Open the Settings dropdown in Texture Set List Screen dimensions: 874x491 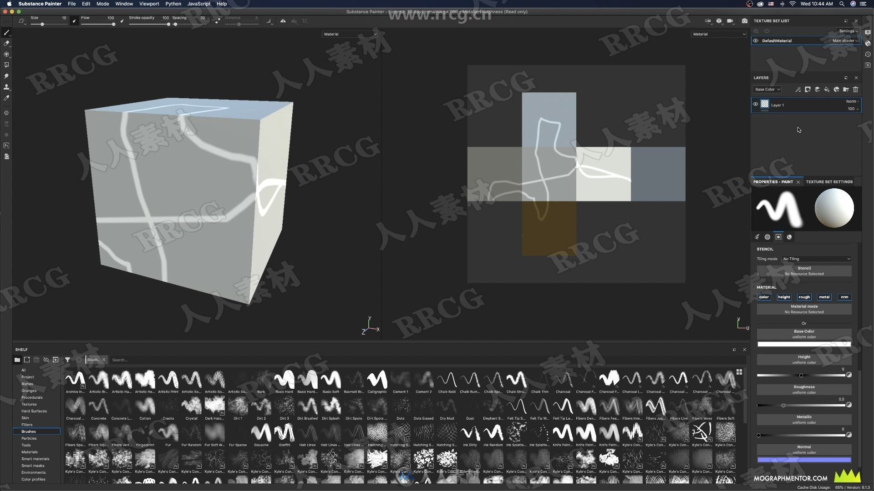[x=849, y=31]
